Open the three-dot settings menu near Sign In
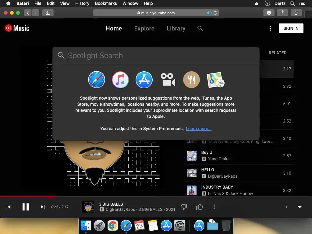The width and height of the screenshot is (312, 234). click(270, 28)
